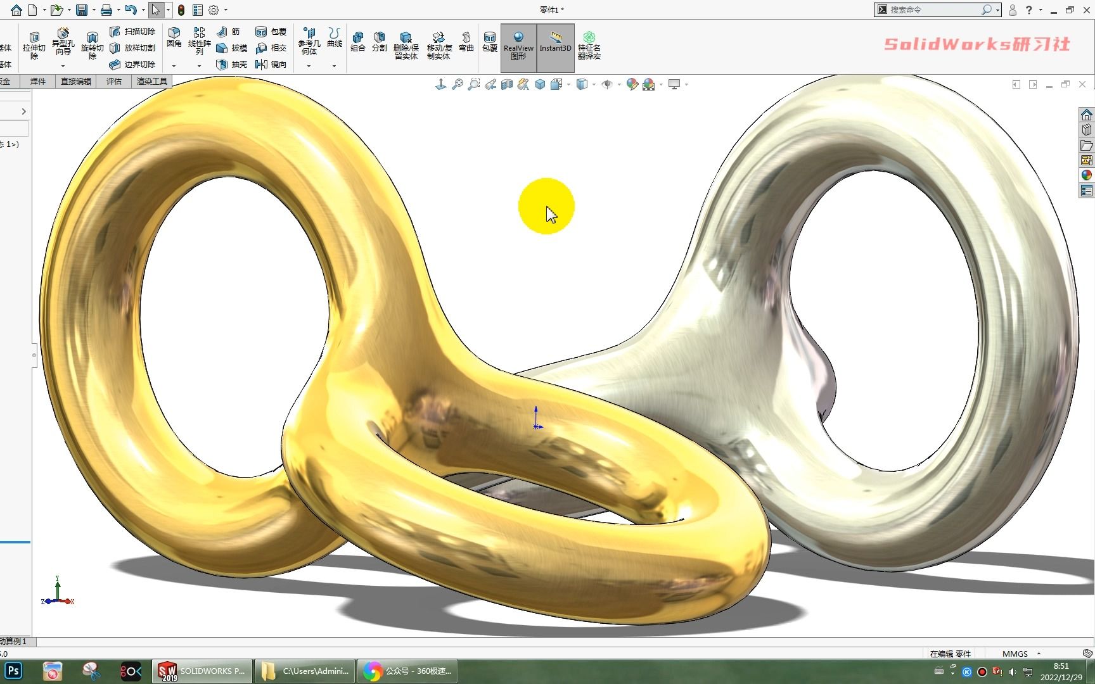This screenshot has height=684, width=1095.
Task: Open the 异型孔向导 hole wizard
Action: point(63,42)
